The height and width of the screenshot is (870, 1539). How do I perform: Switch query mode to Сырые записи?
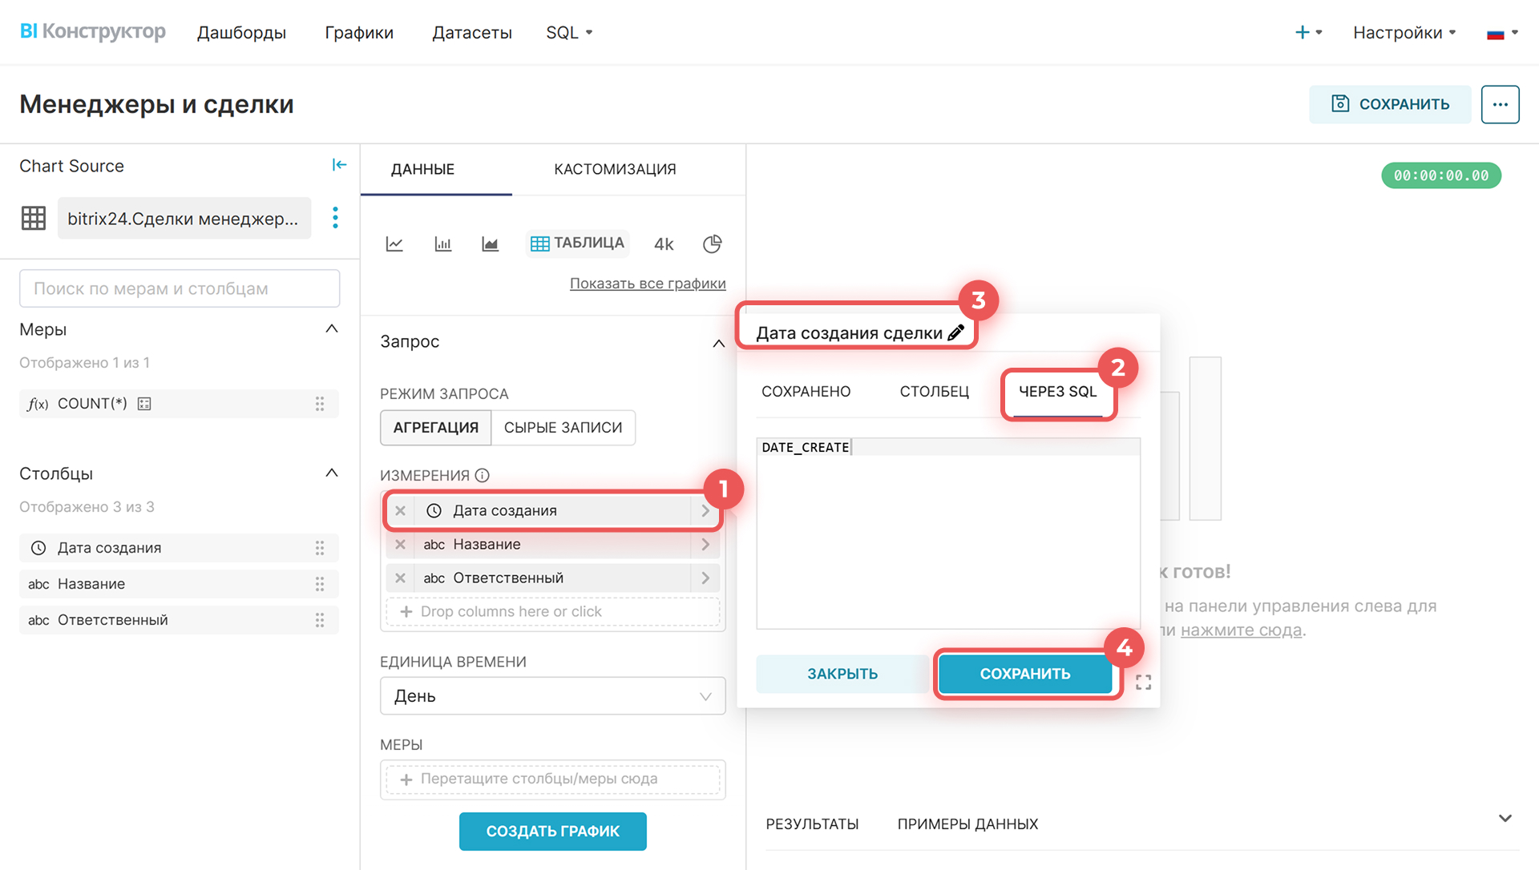pos(563,428)
